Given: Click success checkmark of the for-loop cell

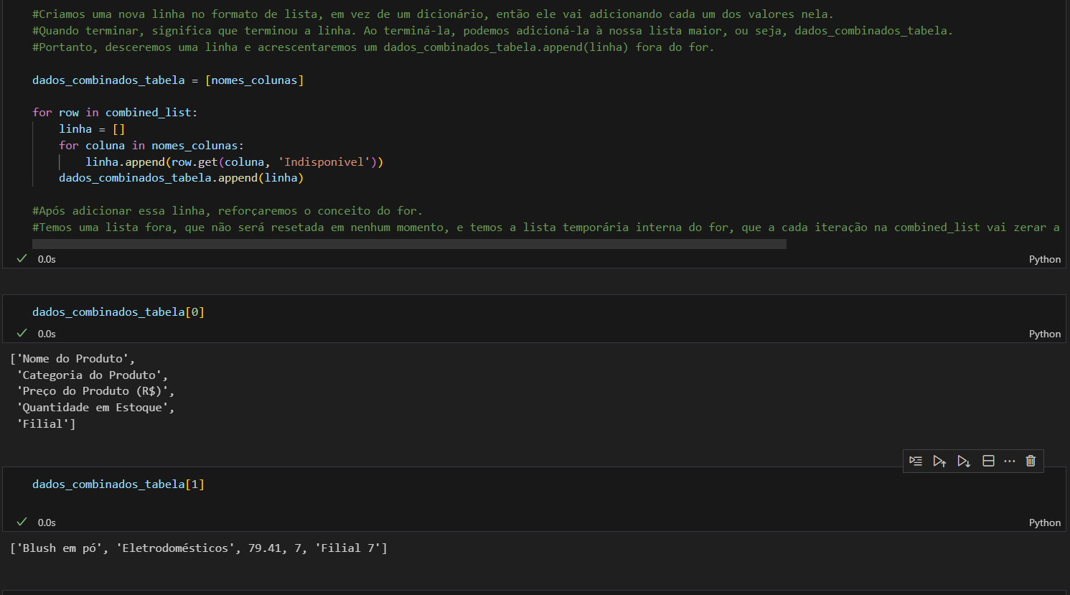Looking at the screenshot, I should click(x=22, y=258).
